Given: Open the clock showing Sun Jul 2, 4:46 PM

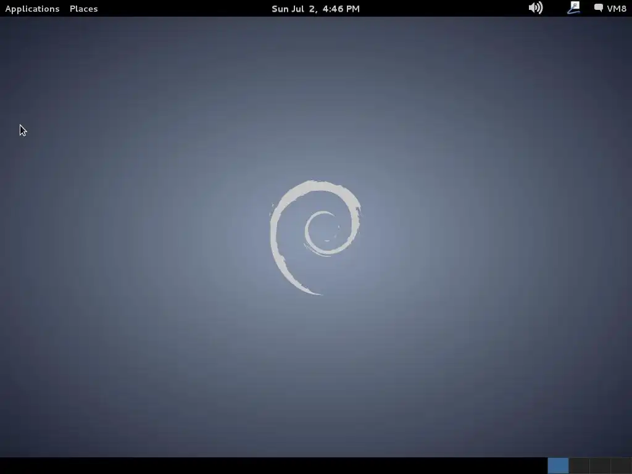Looking at the screenshot, I should pyautogui.click(x=315, y=9).
